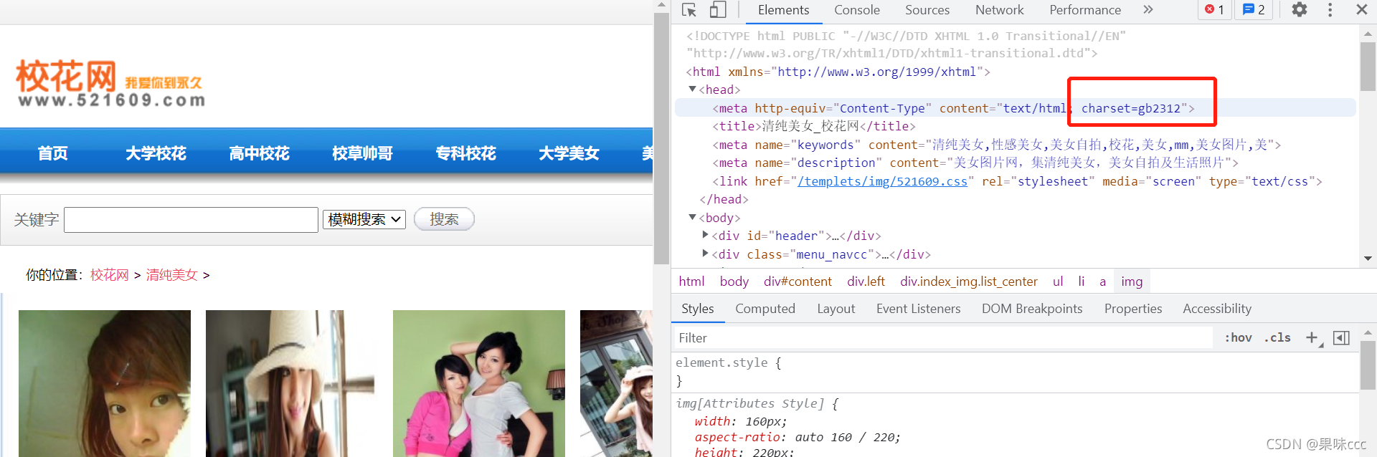Click the 清纯美女 breadcrumb link
This screenshot has height=457, width=1377.
172,275
